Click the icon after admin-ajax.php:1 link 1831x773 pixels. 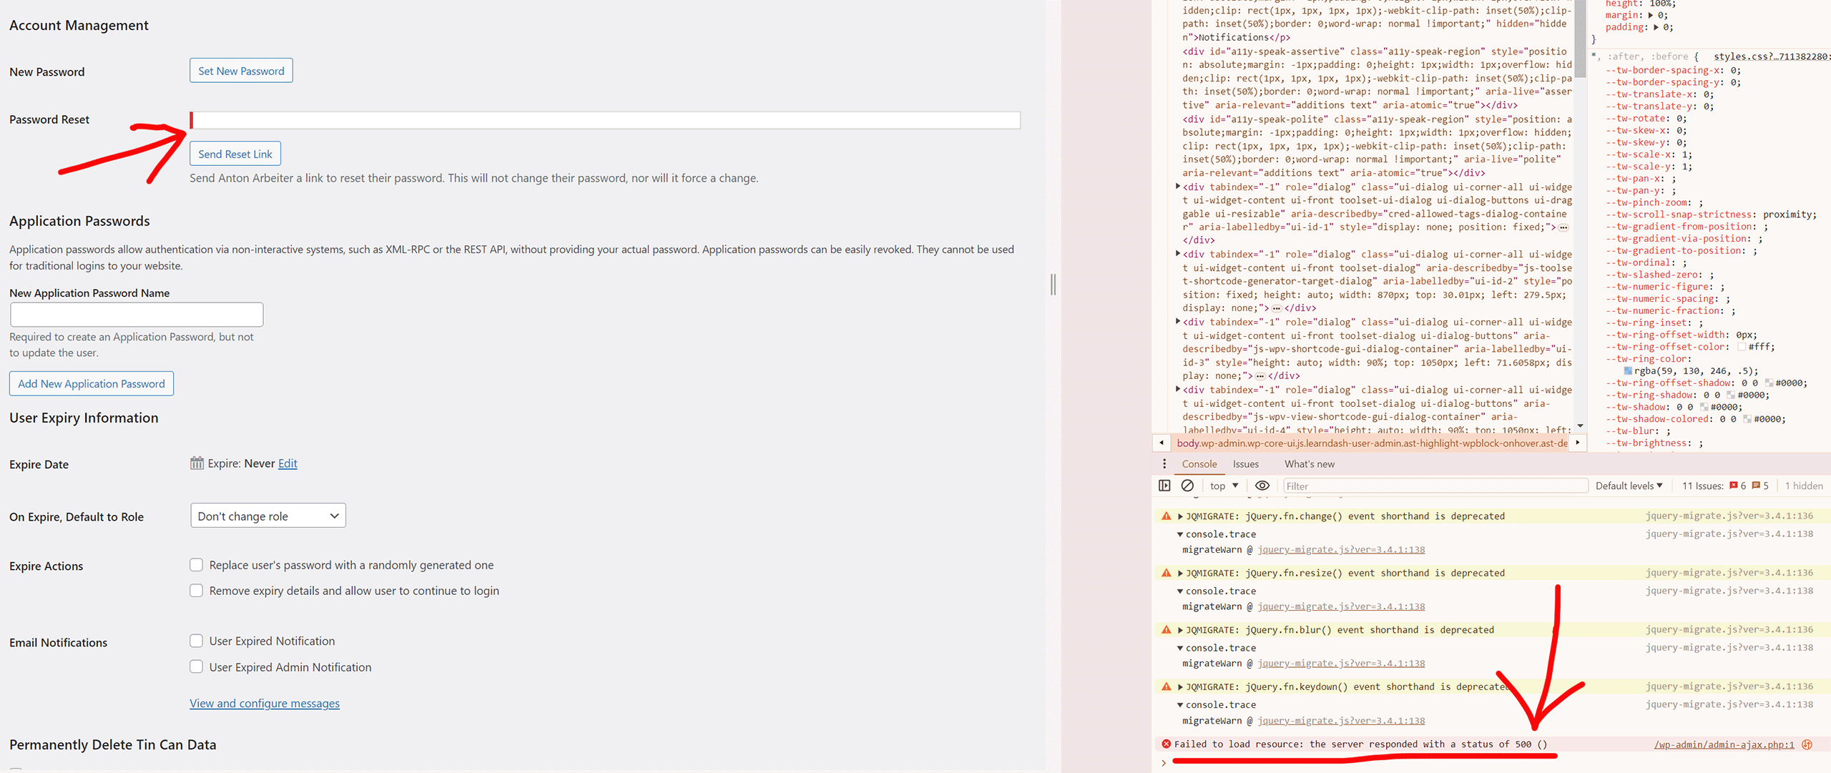pyautogui.click(x=1807, y=744)
